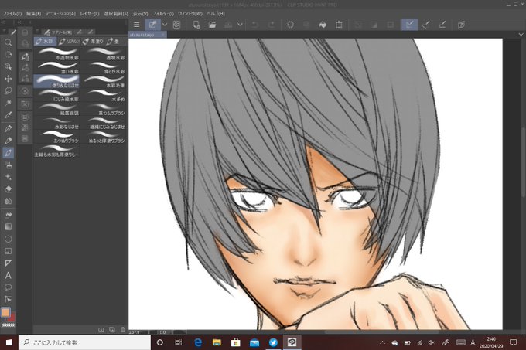Duplicate sub tool icon at panel bottom
The width and height of the screenshot is (526, 350).
click(112, 330)
